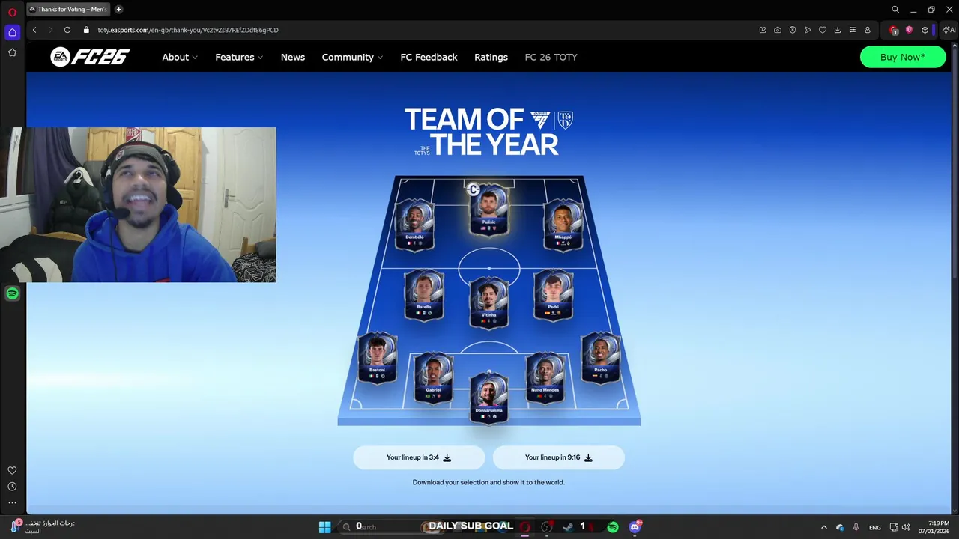Open the downloads icon in toolbar
Viewport: 959px width, 539px height.
coord(838,30)
